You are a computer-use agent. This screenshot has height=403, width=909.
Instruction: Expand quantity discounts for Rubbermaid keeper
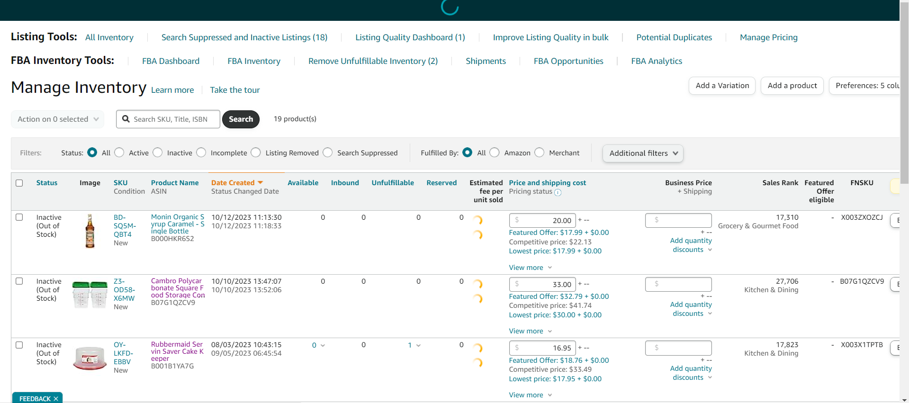691,373
